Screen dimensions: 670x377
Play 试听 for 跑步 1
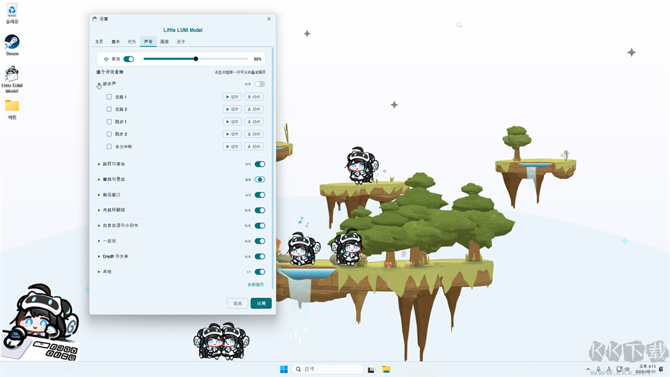232,121
